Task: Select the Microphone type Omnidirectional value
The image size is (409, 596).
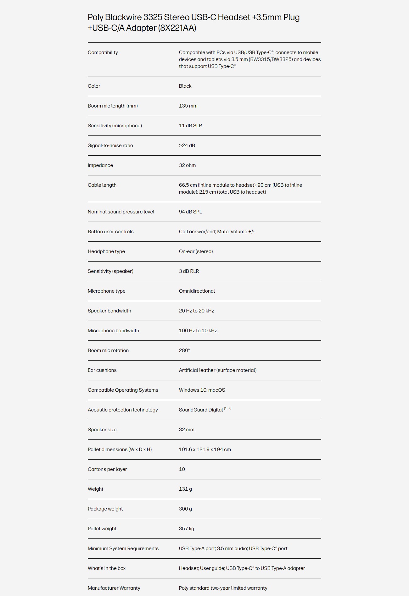Action: (197, 291)
